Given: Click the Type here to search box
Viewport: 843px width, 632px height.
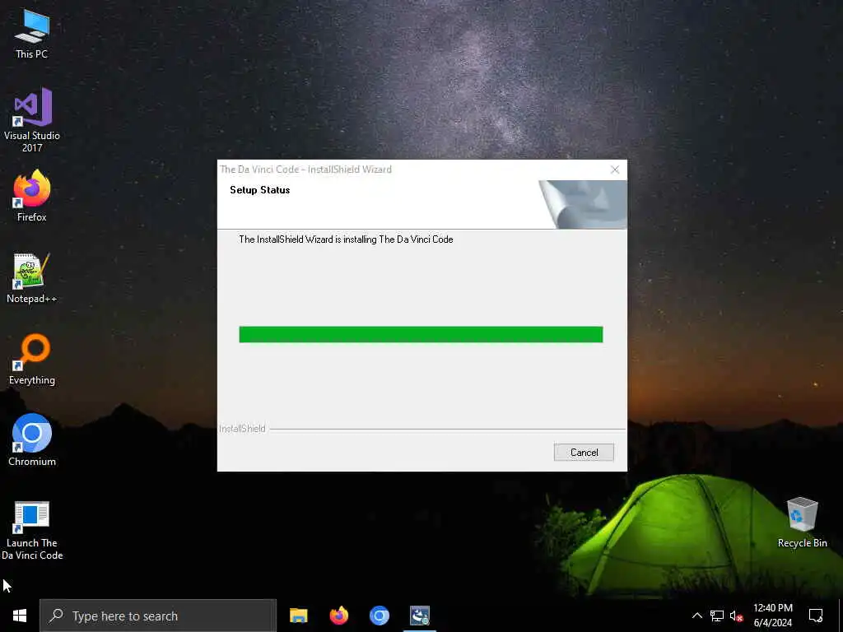Looking at the screenshot, I should [x=158, y=616].
